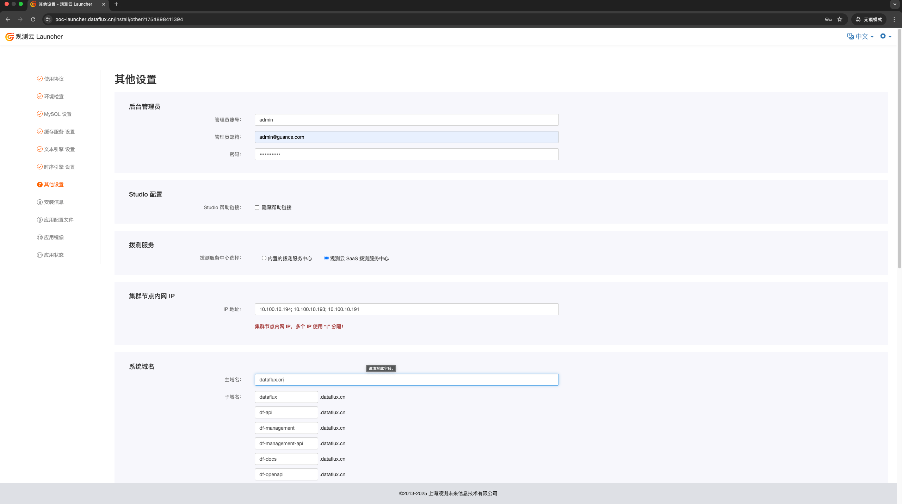Select the 内置的拨测服务中心 radio option
The image size is (902, 504).
point(264,258)
